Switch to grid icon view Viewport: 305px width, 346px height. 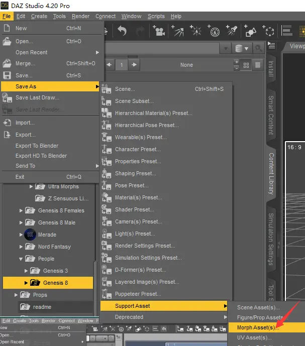246,65
